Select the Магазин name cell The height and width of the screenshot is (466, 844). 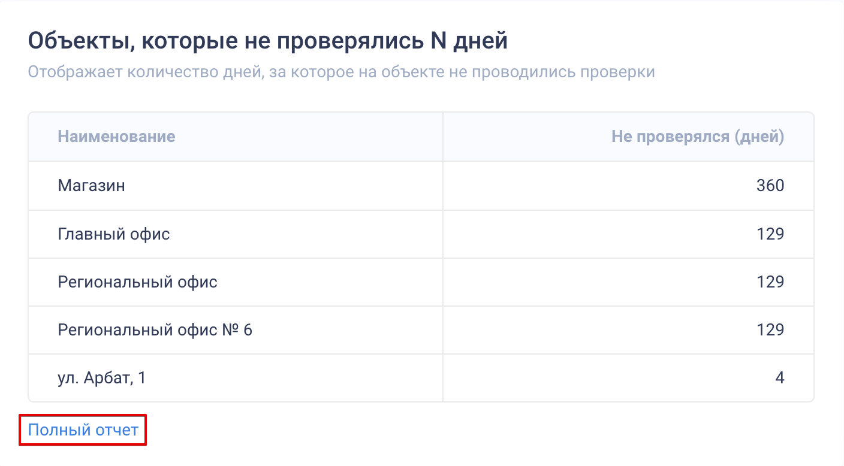236,186
